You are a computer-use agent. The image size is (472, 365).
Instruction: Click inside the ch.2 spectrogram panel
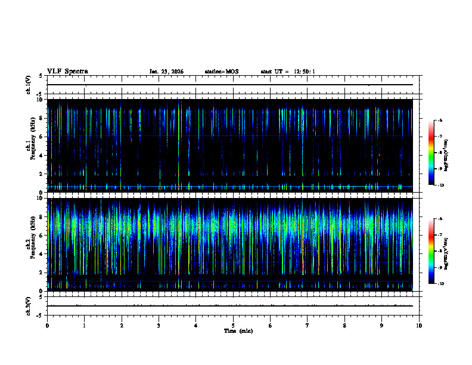(x=233, y=245)
